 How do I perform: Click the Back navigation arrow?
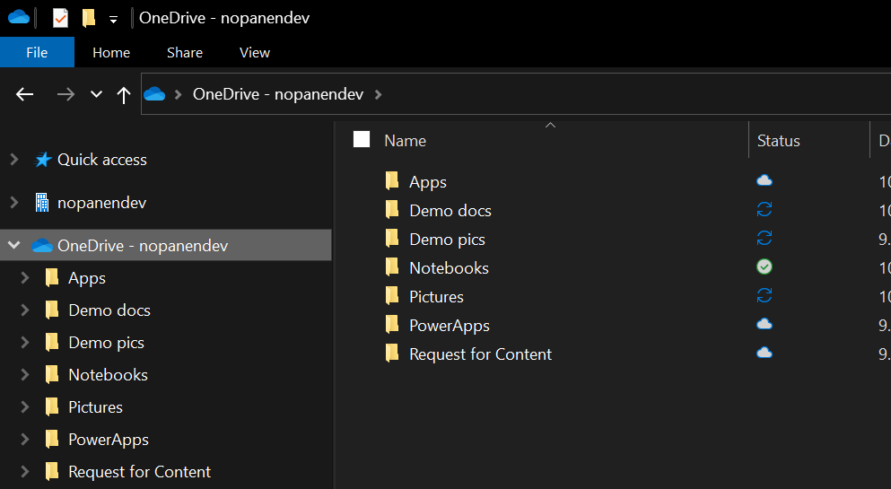24,94
